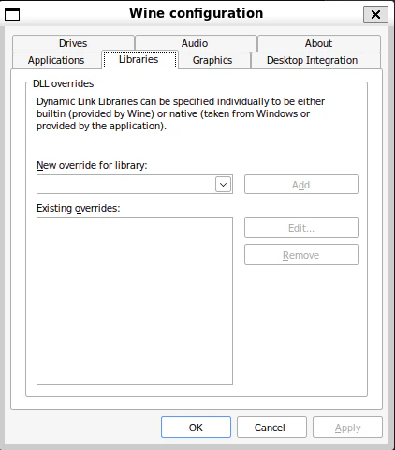Confirm with the OK button
Image resolution: width=395 pixels, height=450 pixels.
[x=196, y=427]
